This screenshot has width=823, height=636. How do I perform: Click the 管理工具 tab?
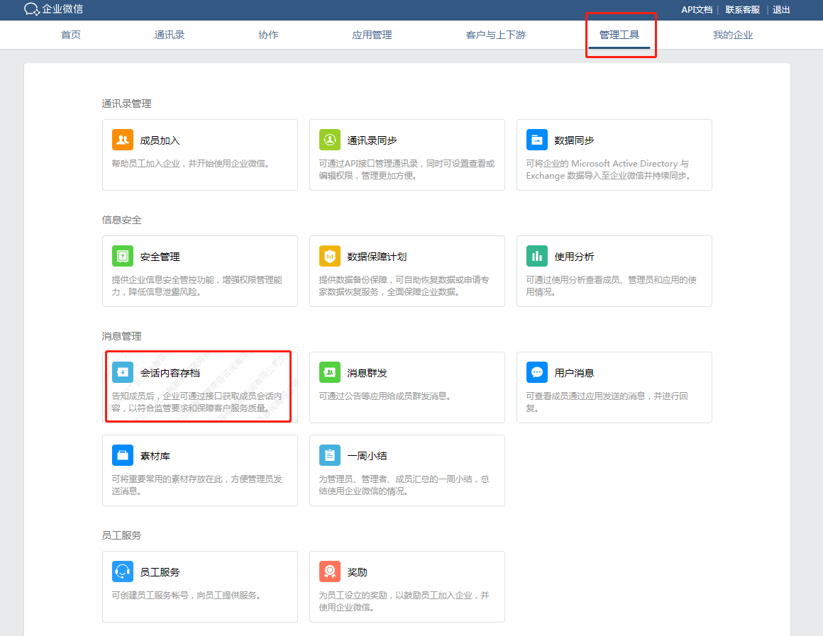[619, 35]
